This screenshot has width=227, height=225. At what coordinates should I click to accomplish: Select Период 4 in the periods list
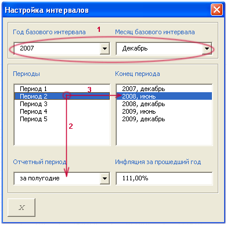pyautogui.click(x=62, y=111)
